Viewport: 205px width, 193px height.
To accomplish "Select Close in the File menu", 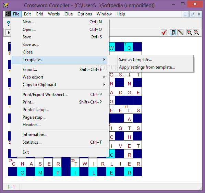I will [60, 52].
